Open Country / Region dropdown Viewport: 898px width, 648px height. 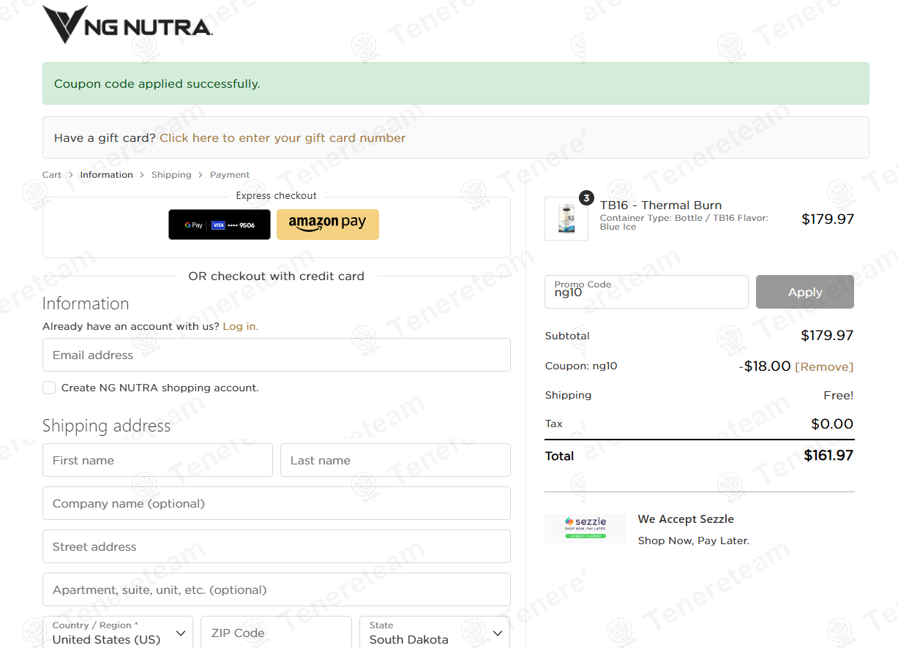click(118, 633)
